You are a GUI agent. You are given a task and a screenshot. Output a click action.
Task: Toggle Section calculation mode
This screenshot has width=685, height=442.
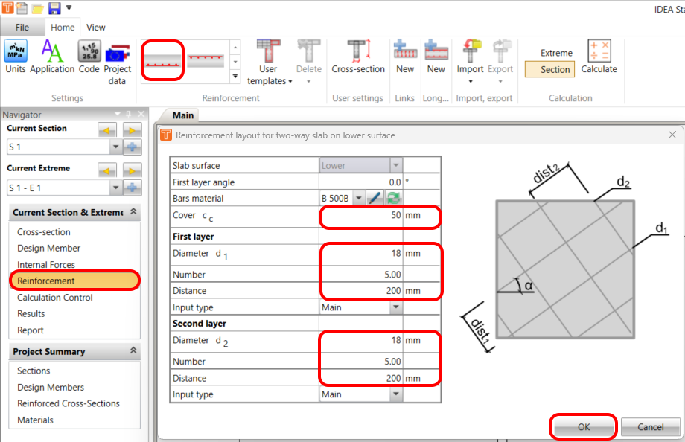[x=549, y=69]
